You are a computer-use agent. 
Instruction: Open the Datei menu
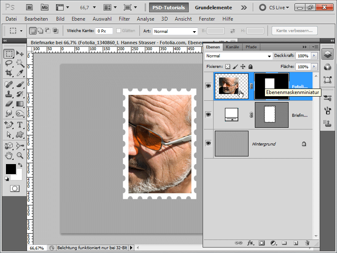click(11, 19)
